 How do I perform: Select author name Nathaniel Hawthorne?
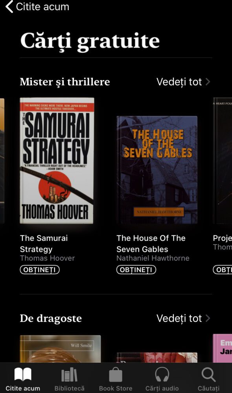153,258
